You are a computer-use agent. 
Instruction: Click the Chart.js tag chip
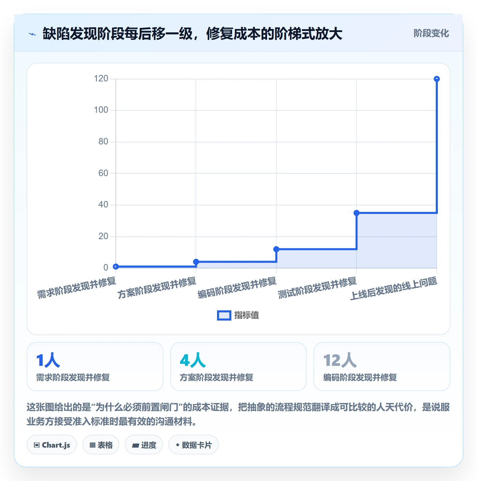[52, 445]
